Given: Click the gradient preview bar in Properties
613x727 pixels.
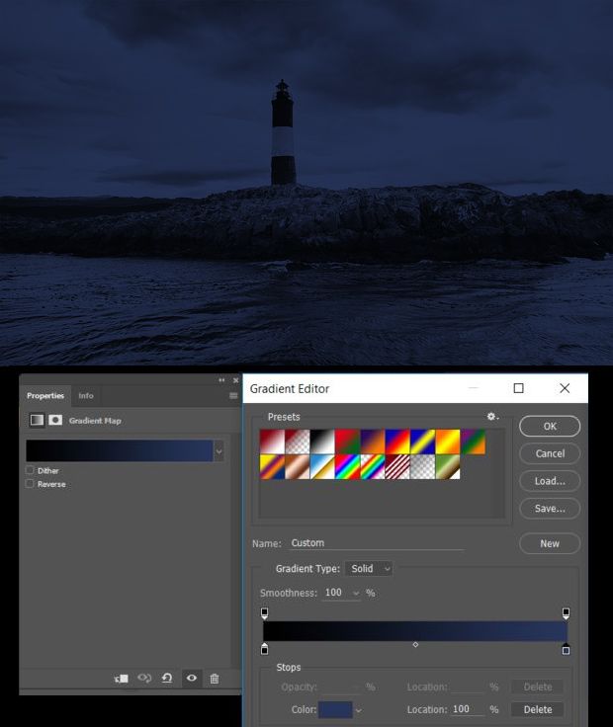Looking at the screenshot, I should tap(120, 450).
